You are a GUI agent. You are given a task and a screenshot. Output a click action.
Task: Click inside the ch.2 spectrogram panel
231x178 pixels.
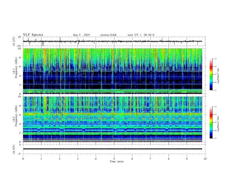coord(112,119)
